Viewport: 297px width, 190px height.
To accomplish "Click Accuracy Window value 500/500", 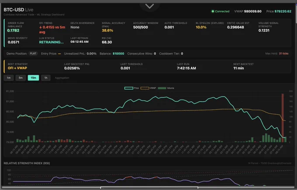I will (141, 27).
